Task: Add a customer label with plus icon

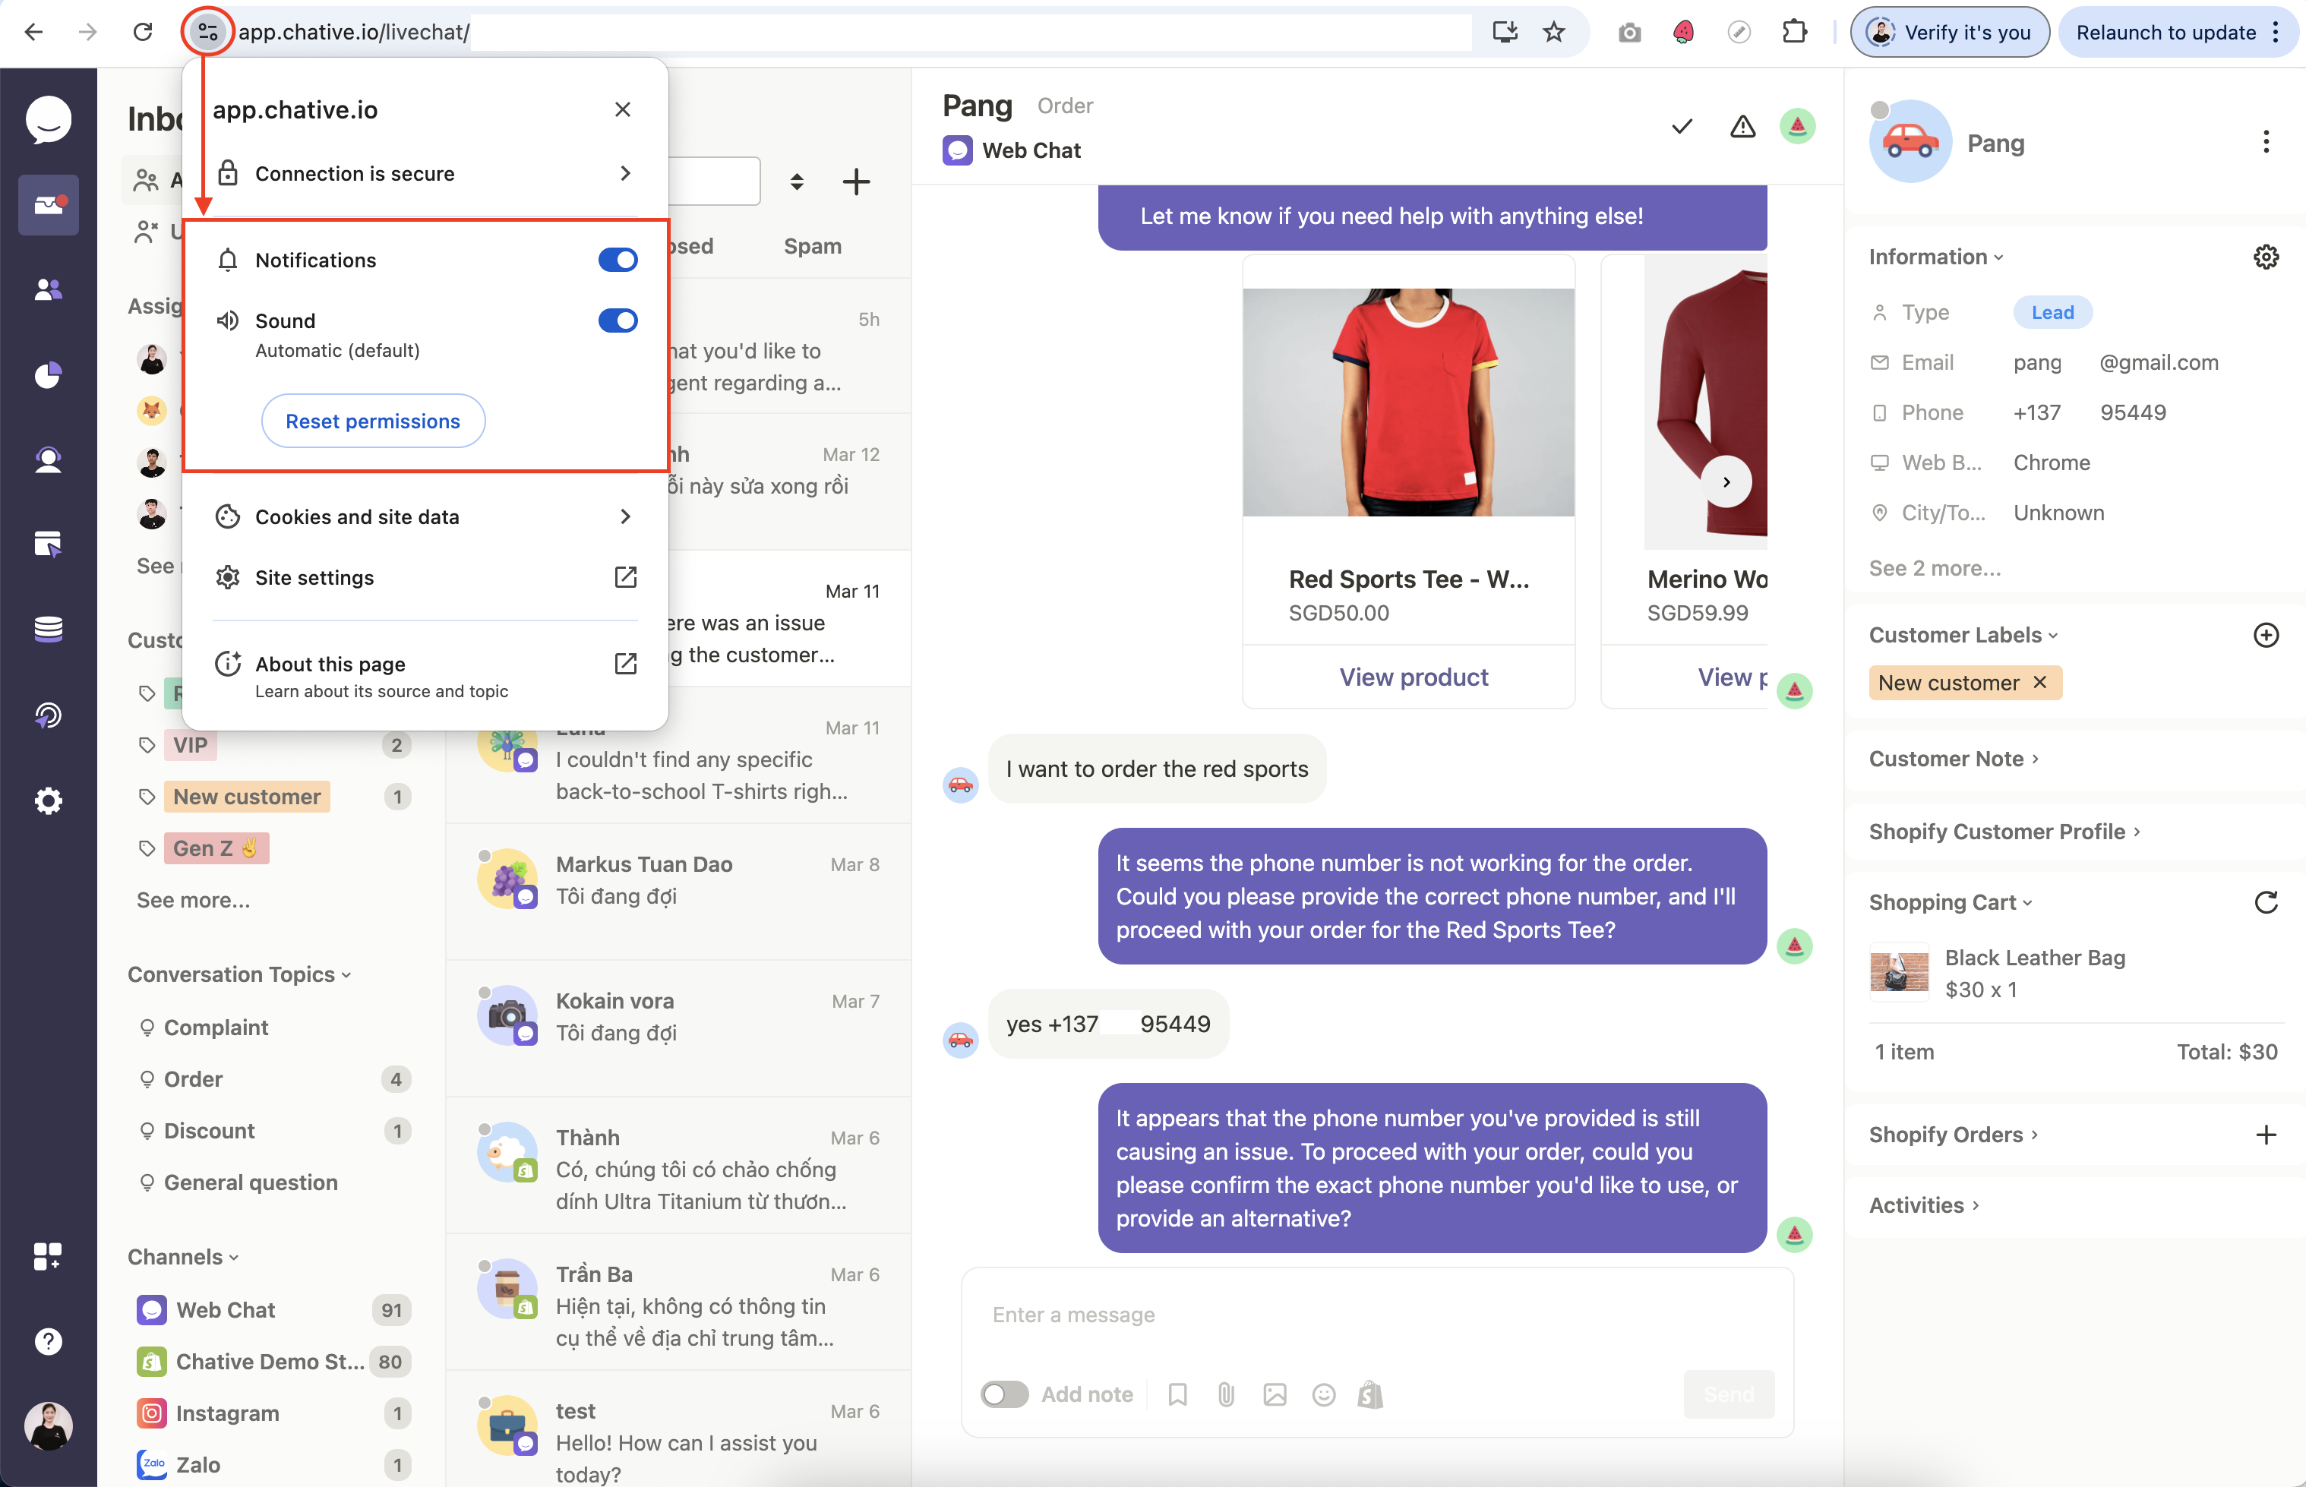Action: (x=2266, y=634)
